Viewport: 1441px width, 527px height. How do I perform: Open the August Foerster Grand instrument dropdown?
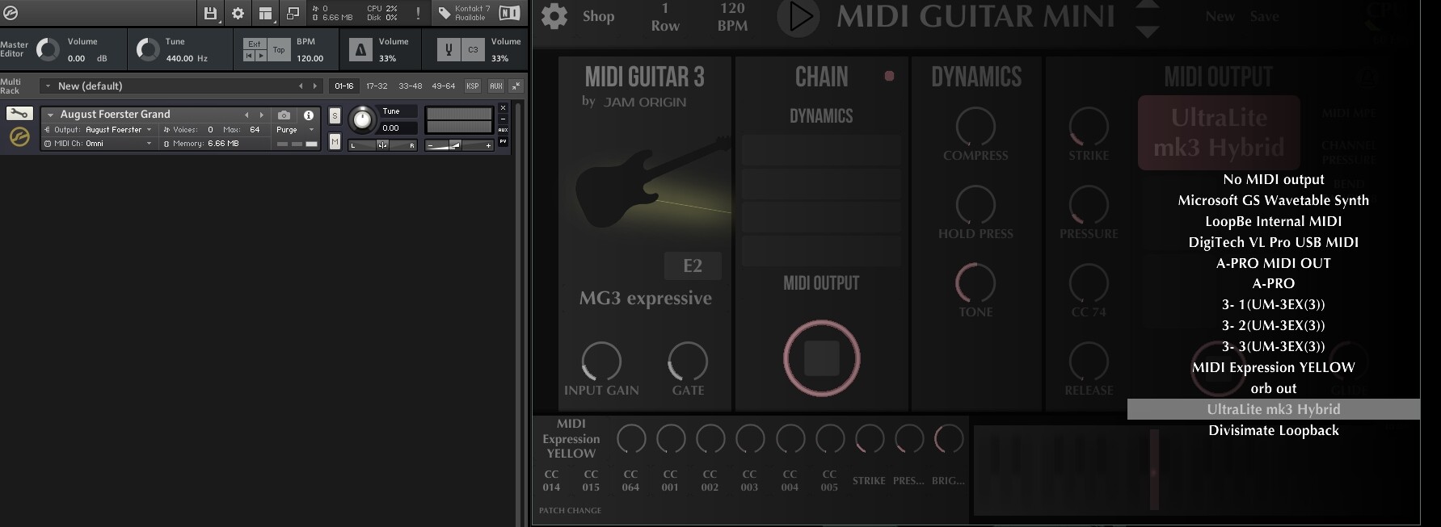click(x=50, y=115)
